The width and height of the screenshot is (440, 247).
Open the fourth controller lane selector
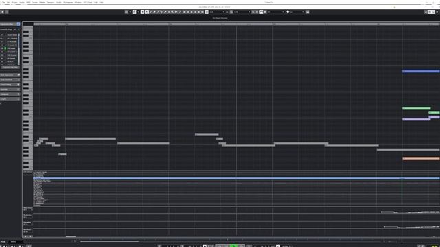[x=27, y=231]
